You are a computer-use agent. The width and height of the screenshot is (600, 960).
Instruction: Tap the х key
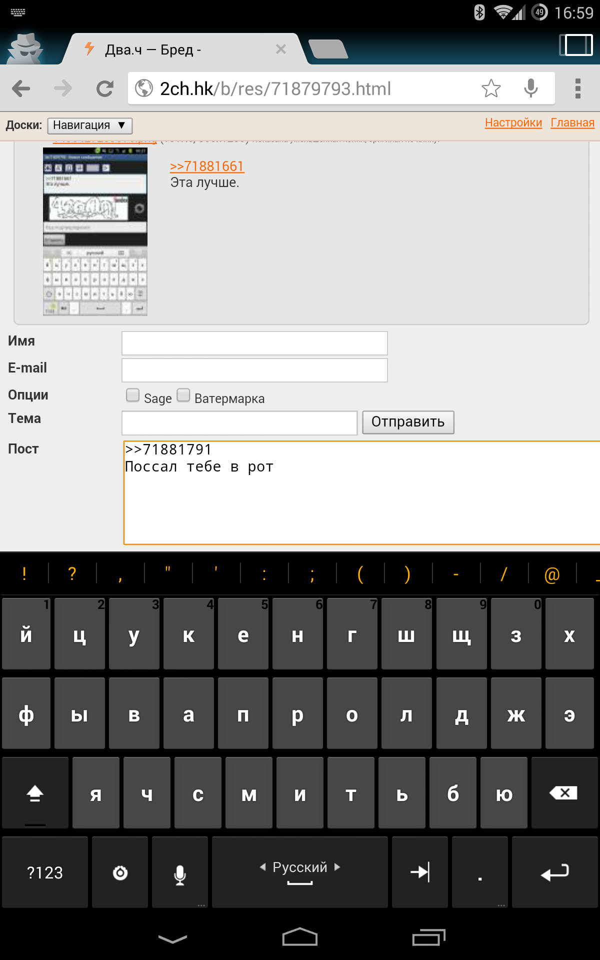(x=569, y=634)
